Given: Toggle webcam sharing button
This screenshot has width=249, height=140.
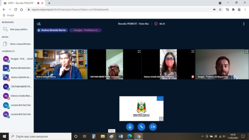Looking at the screenshot, I should (x=153, y=127).
